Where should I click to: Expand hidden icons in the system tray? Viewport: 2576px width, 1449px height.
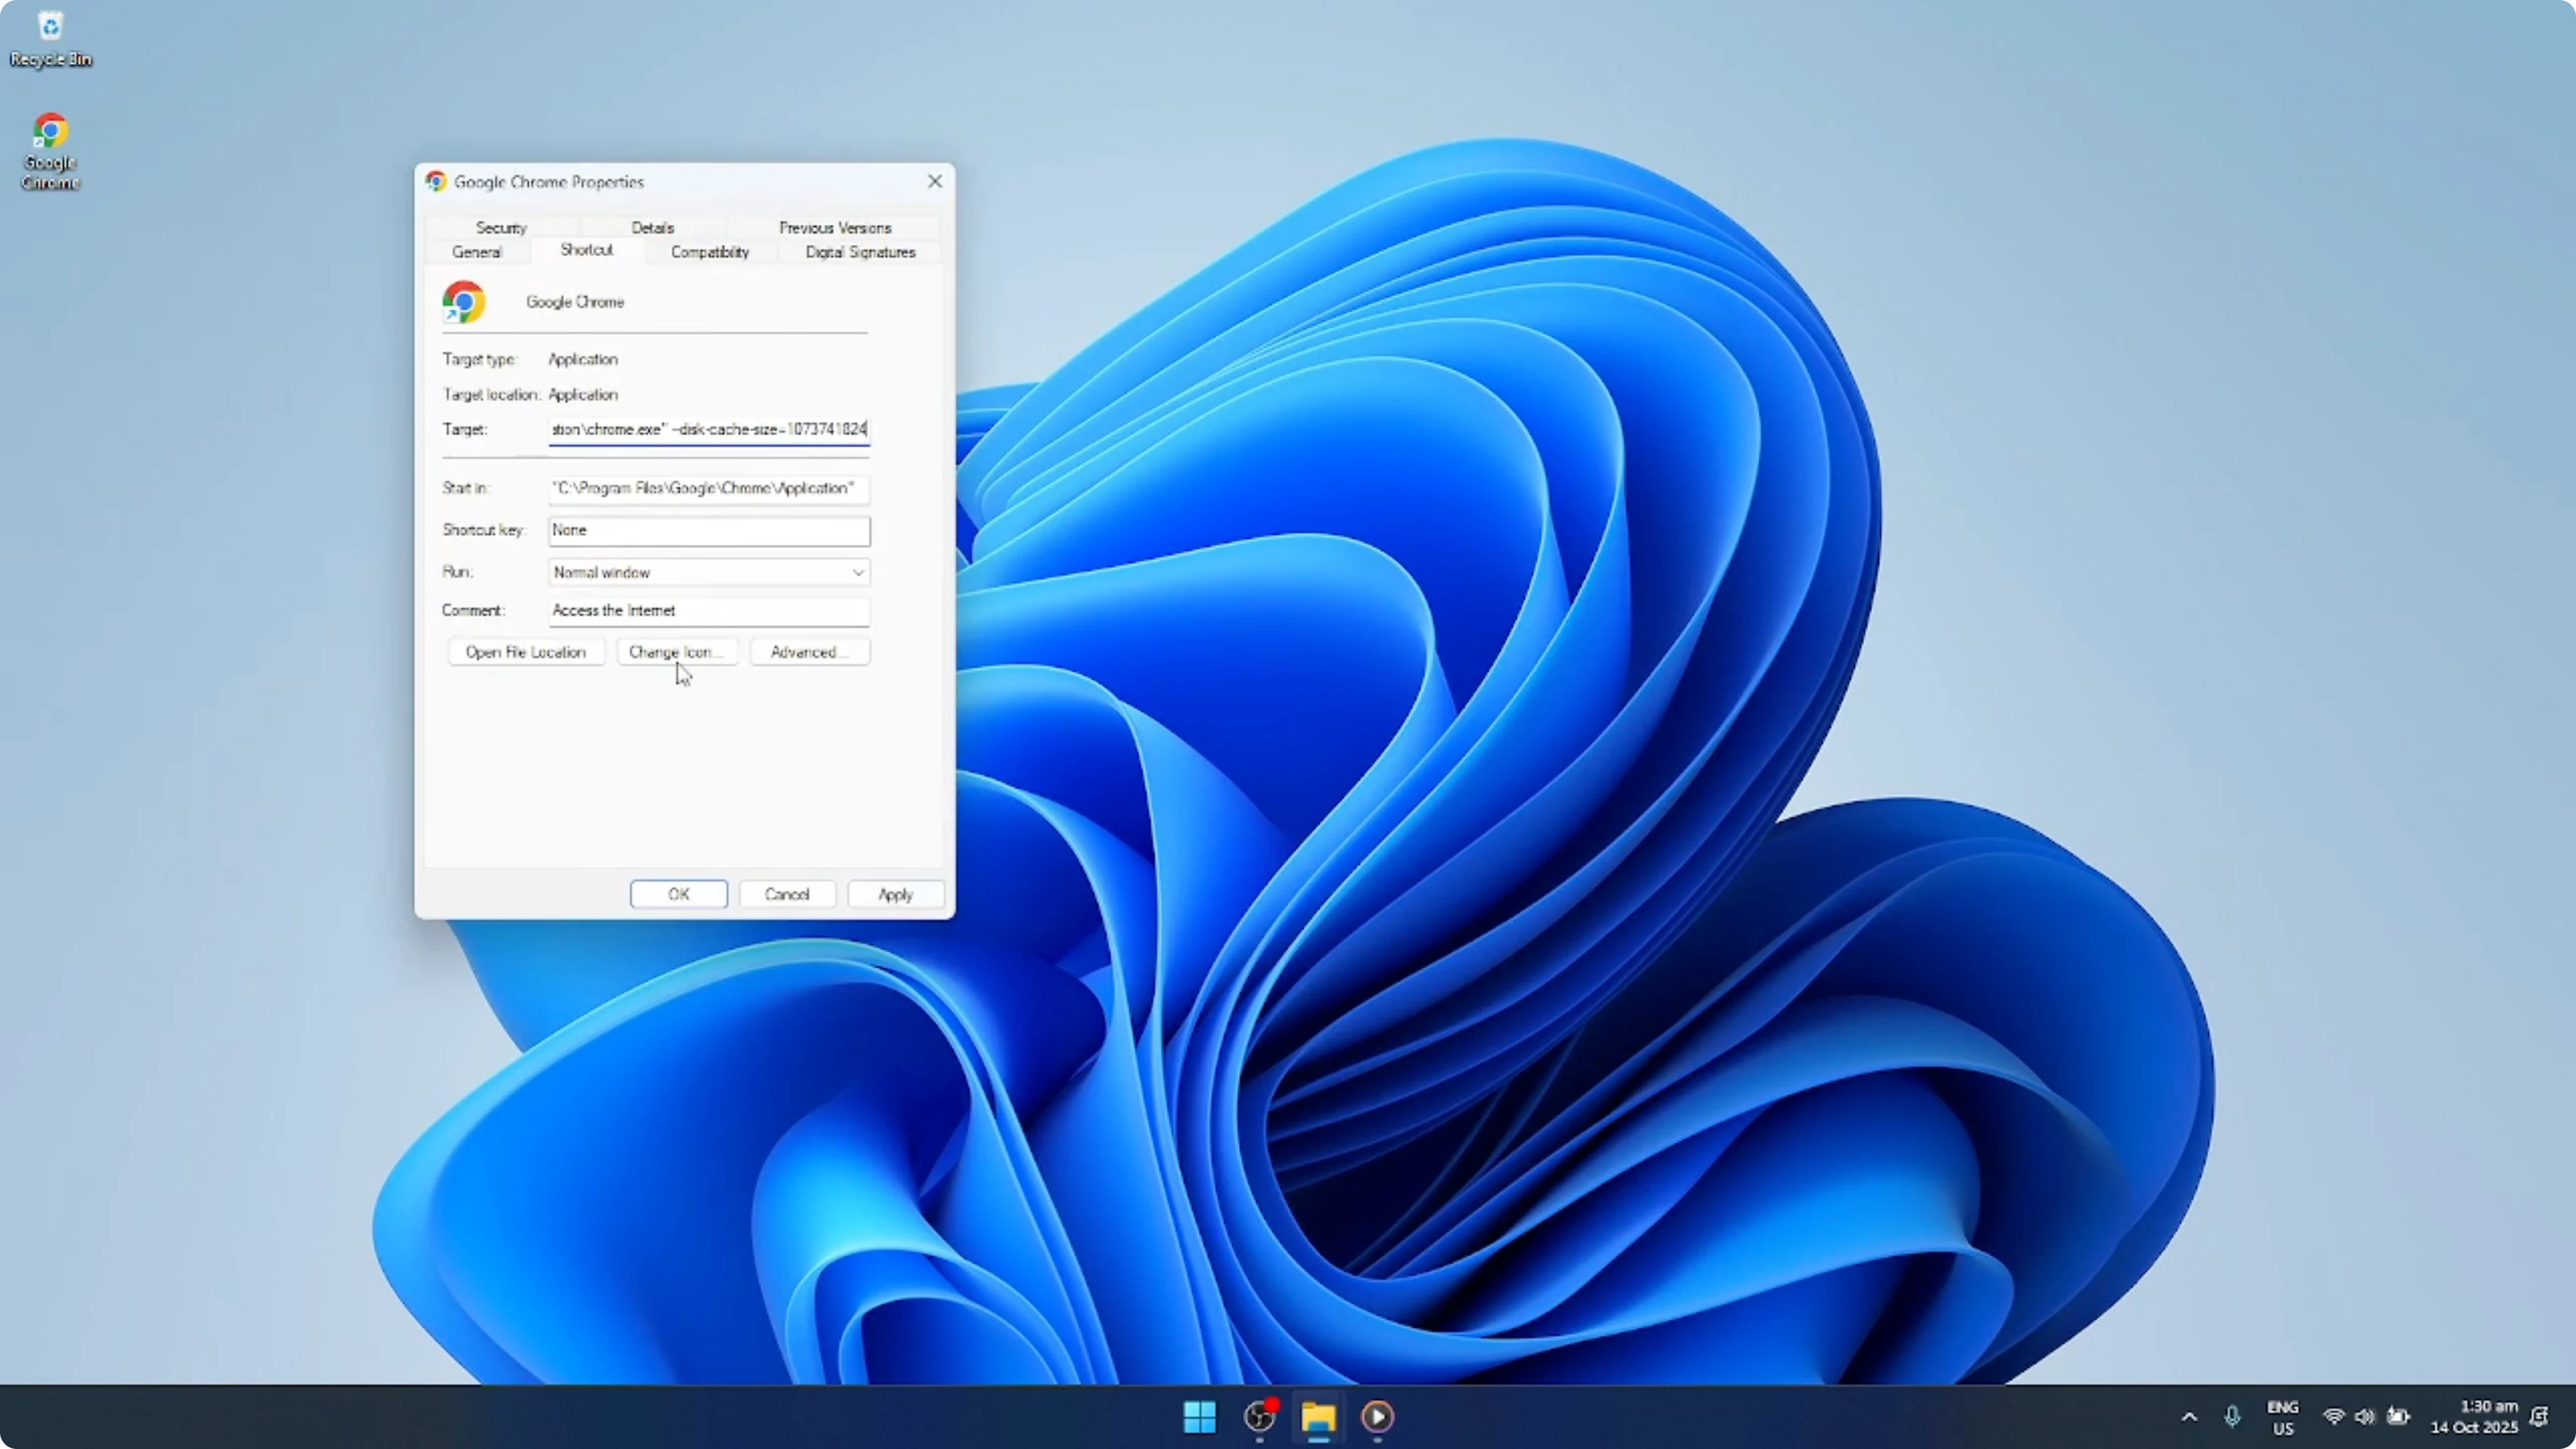[x=2188, y=1416]
